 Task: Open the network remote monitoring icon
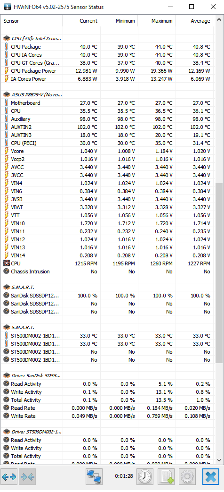coord(94,477)
